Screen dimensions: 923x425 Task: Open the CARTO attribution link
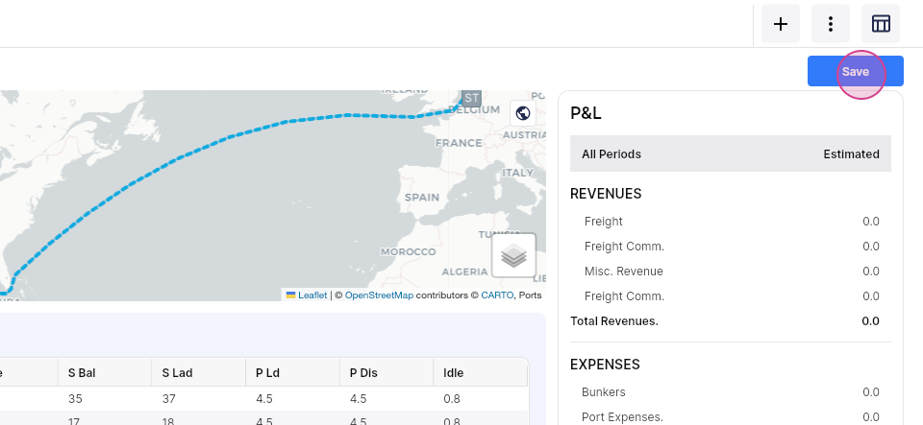pos(497,295)
